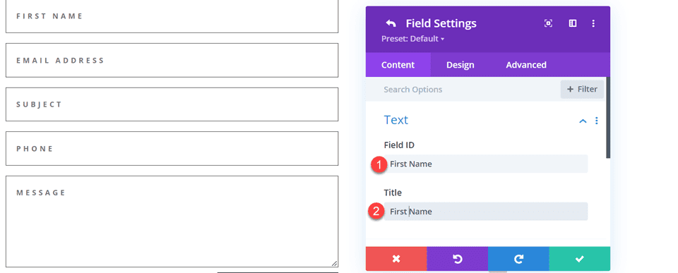Toggle fullscreen expand icon in settings header
The height and width of the screenshot is (273, 678).
(548, 23)
